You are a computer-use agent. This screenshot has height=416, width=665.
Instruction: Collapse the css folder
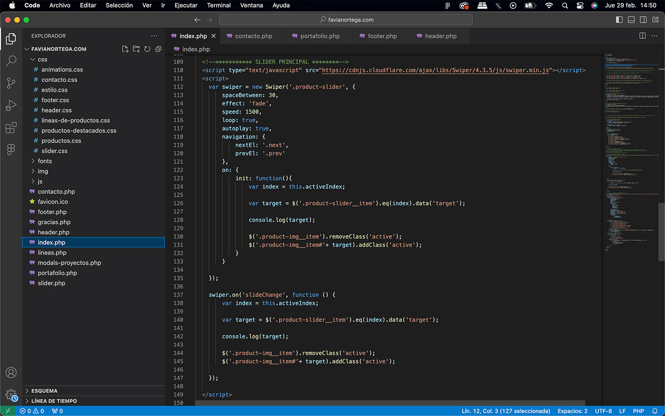(x=42, y=60)
